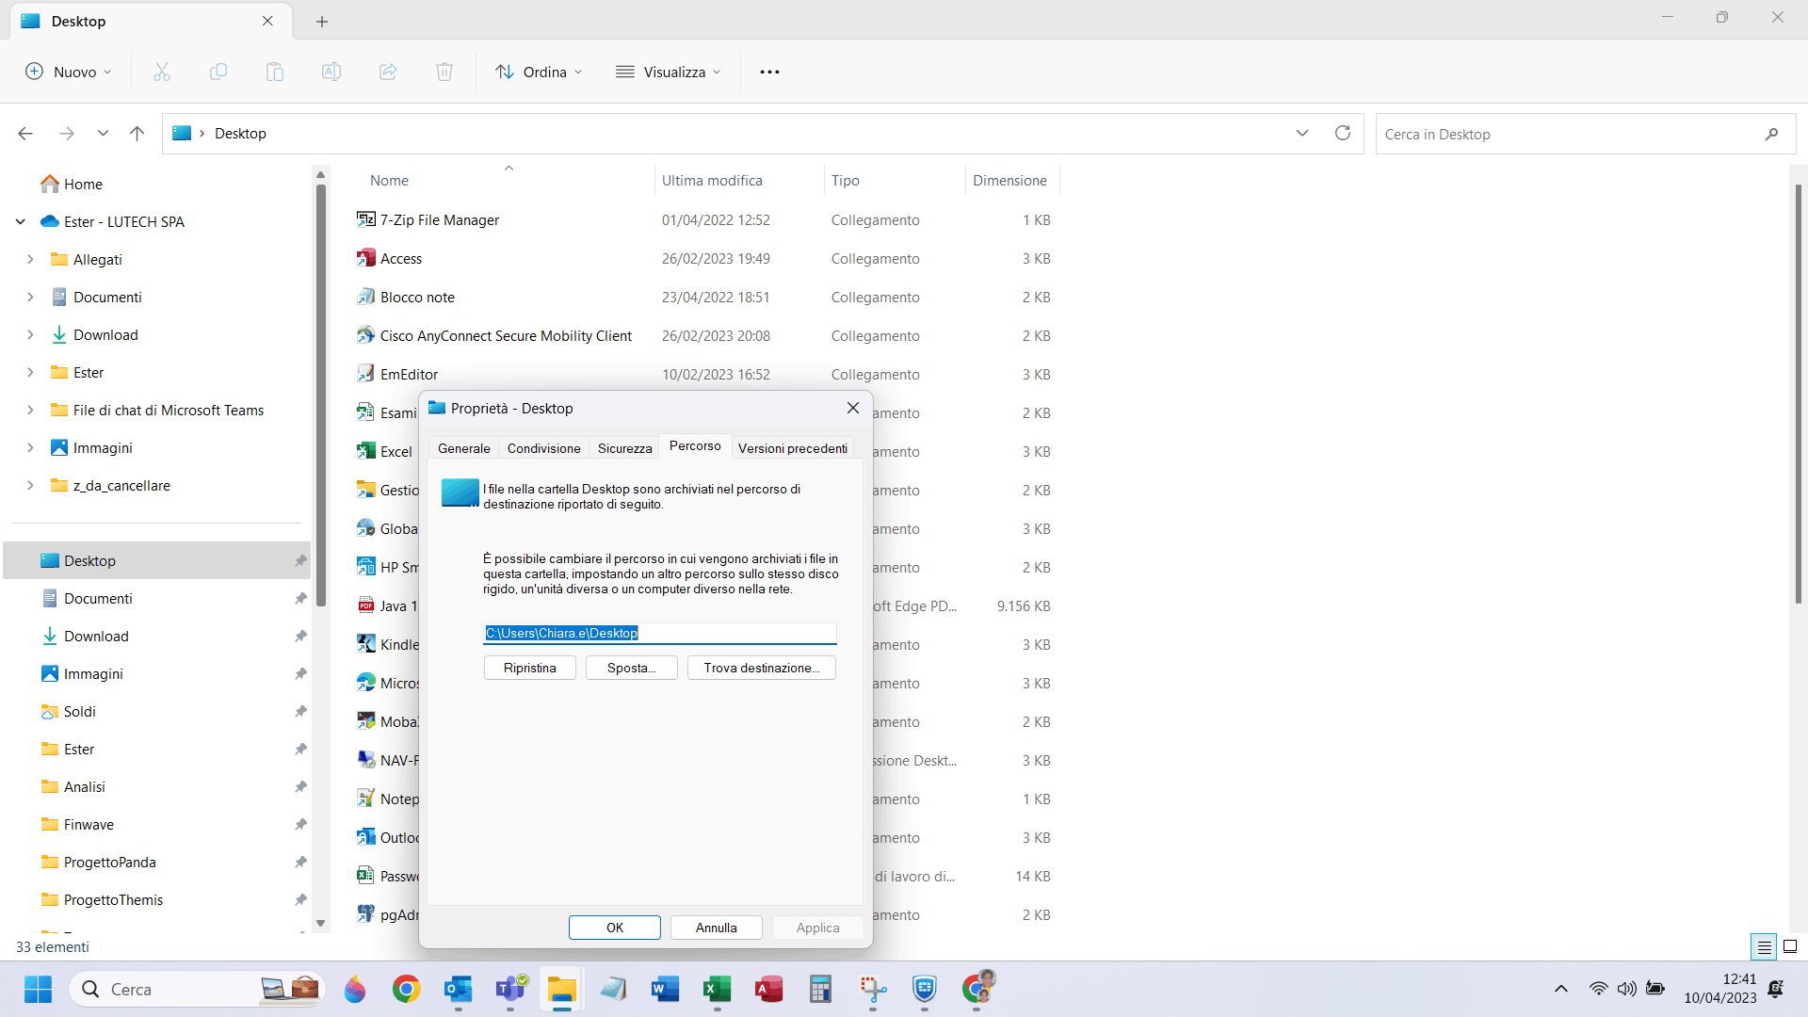Click the Share icon in toolbar
This screenshot has width=1808, height=1017.
[x=388, y=72]
